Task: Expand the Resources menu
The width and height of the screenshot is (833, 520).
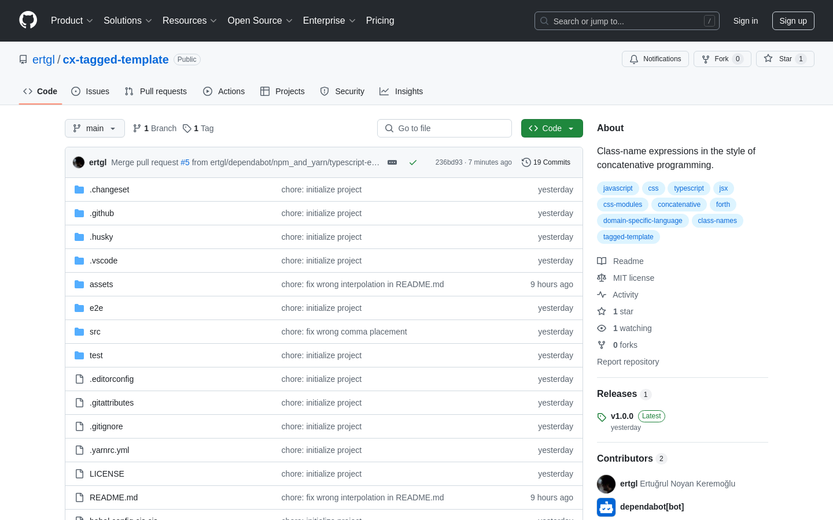Action: 190,20
